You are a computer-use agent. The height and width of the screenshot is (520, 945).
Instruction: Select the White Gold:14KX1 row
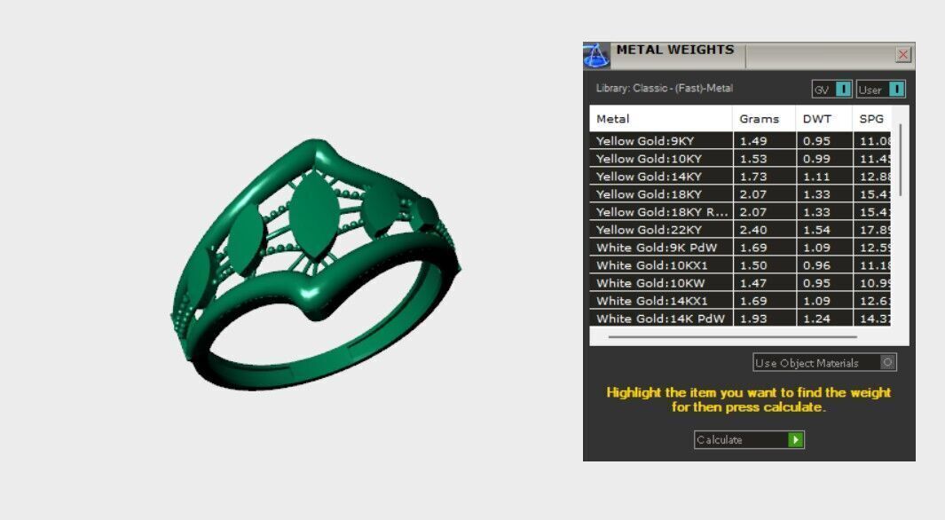(739, 301)
